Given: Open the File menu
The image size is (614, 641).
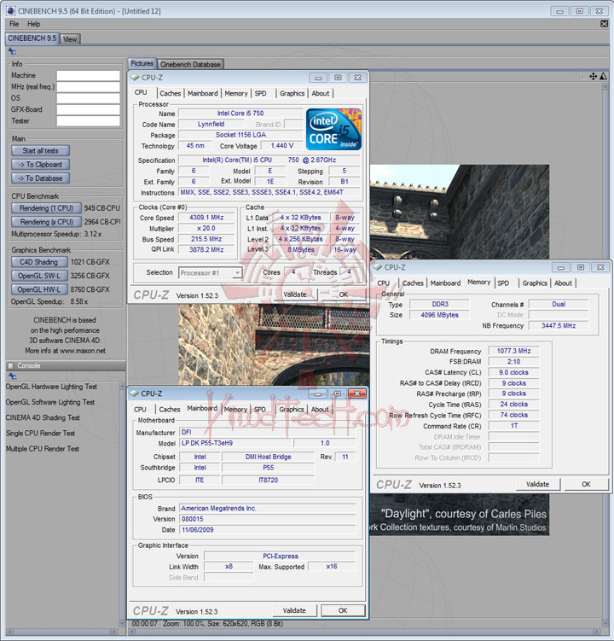Looking at the screenshot, I should point(14,24).
